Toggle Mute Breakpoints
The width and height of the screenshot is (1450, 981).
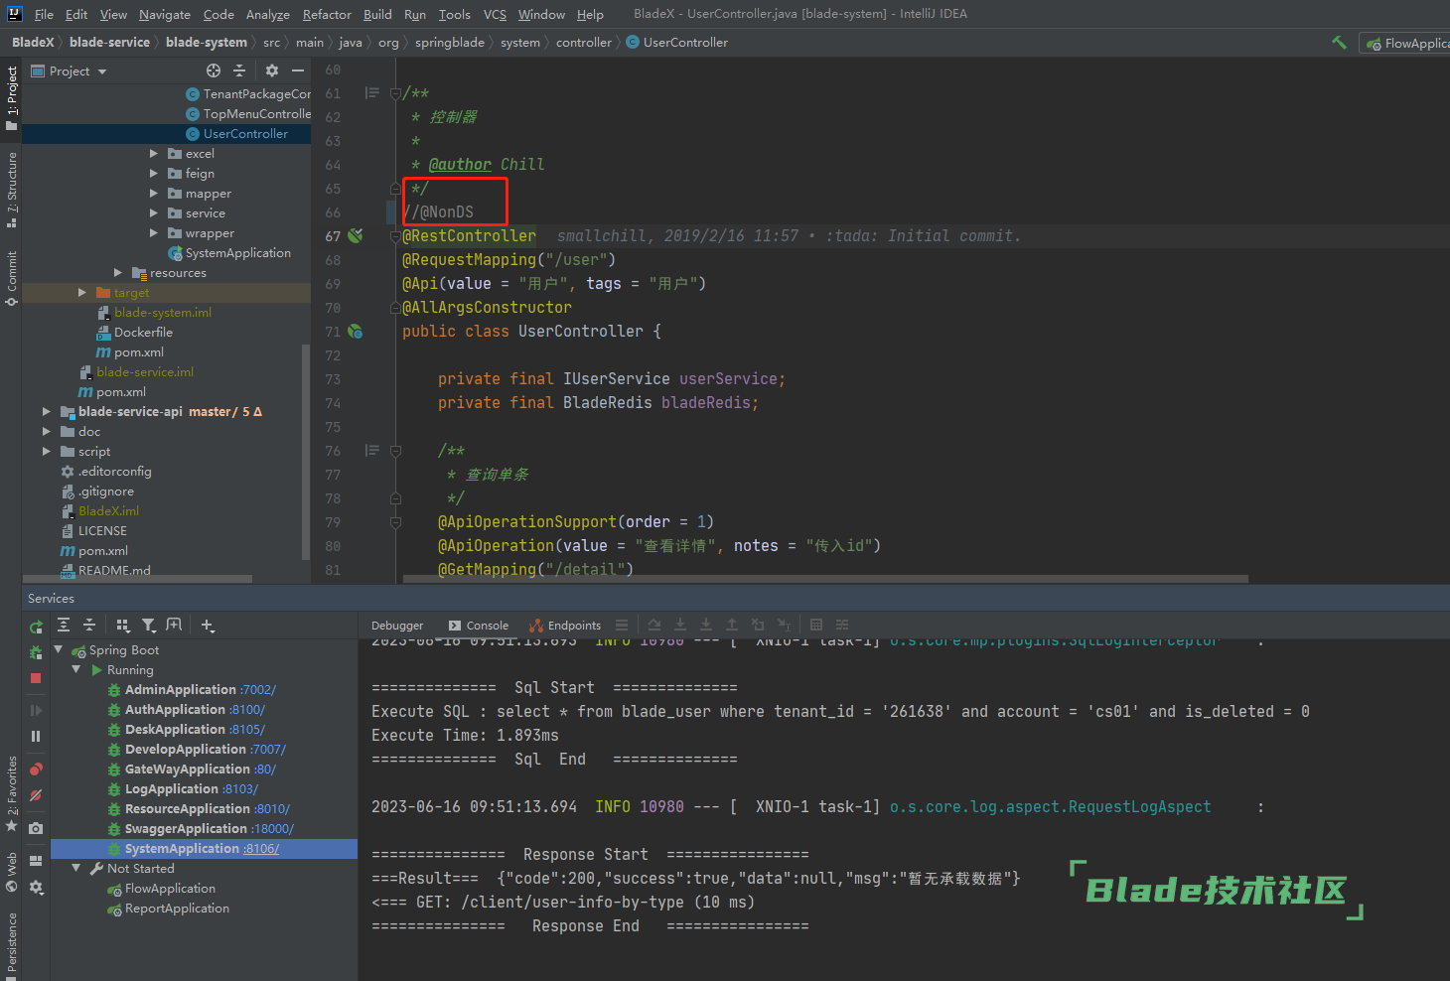click(x=36, y=794)
